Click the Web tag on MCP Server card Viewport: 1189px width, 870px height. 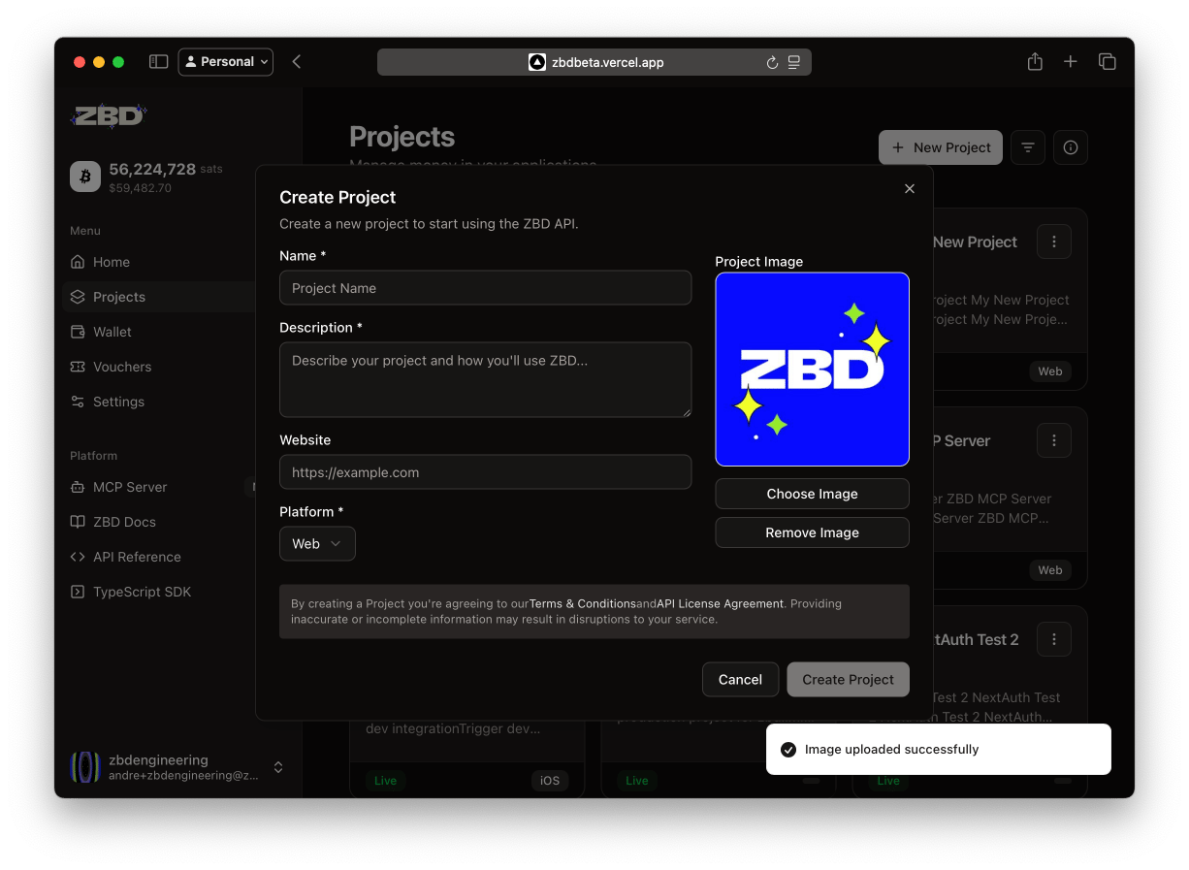coord(1050,570)
